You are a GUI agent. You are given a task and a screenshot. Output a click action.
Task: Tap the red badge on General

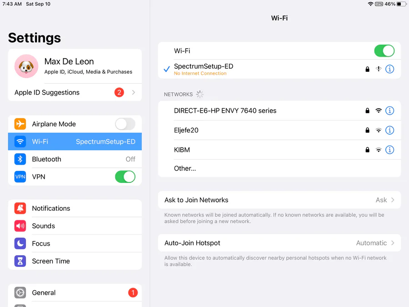coord(133,292)
